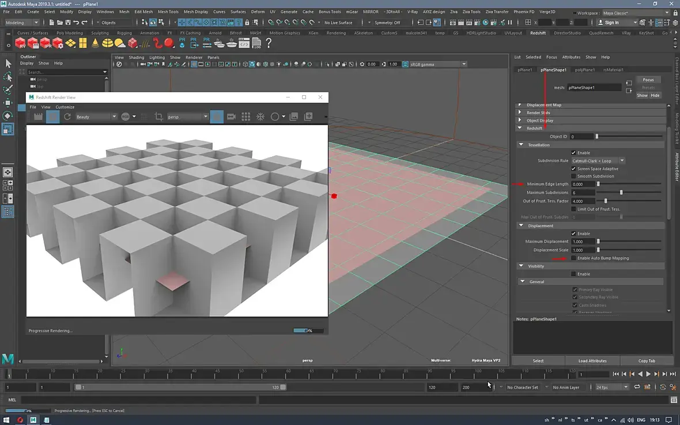Viewport: 680px width, 425px height.
Task: Open the Mesh Tools menu
Action: pos(168,12)
